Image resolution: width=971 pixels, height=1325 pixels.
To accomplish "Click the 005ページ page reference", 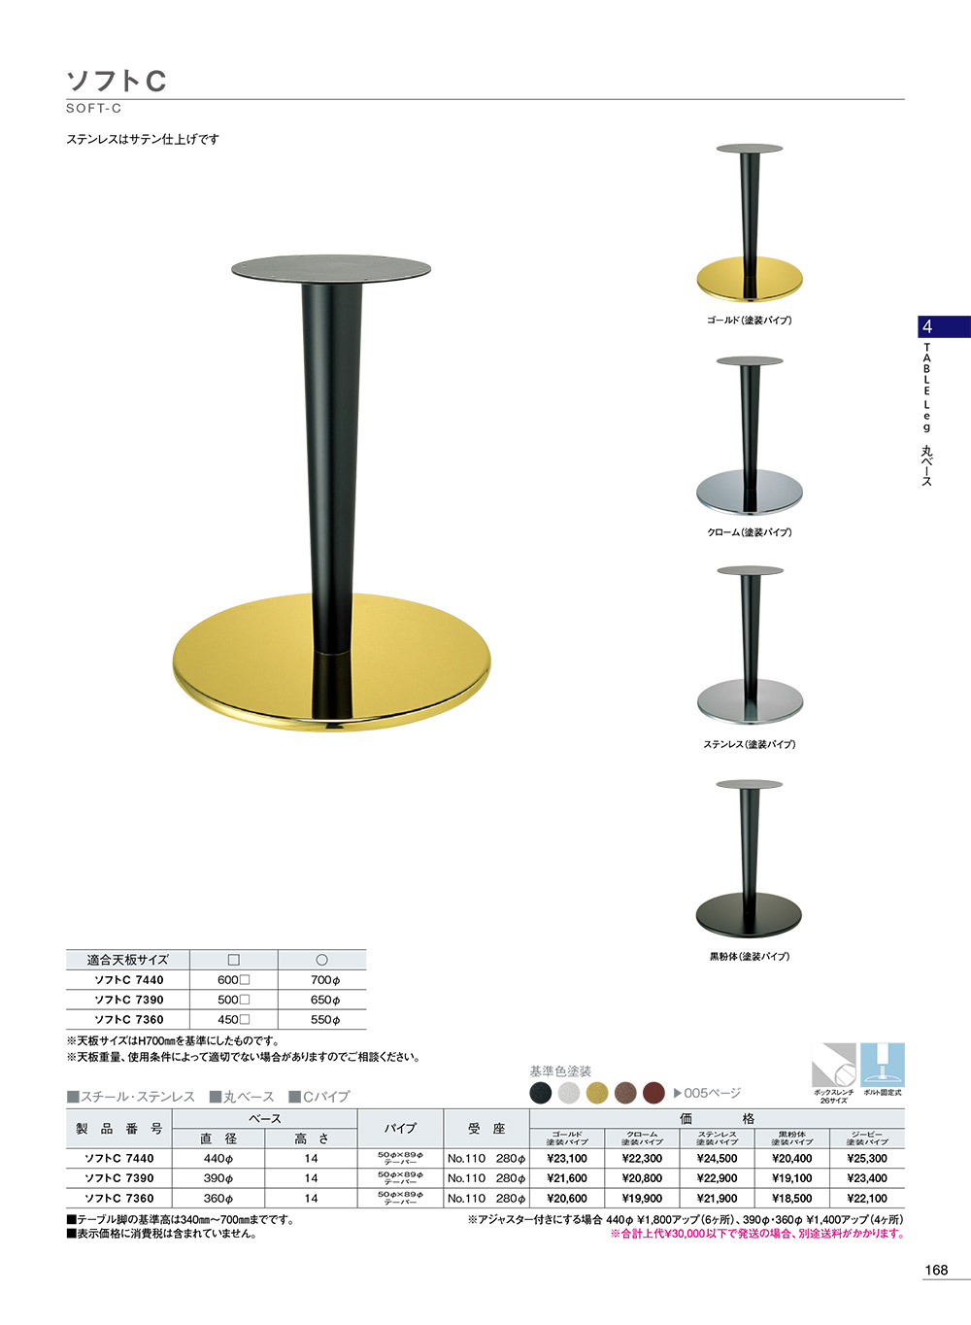I will coord(713,1093).
